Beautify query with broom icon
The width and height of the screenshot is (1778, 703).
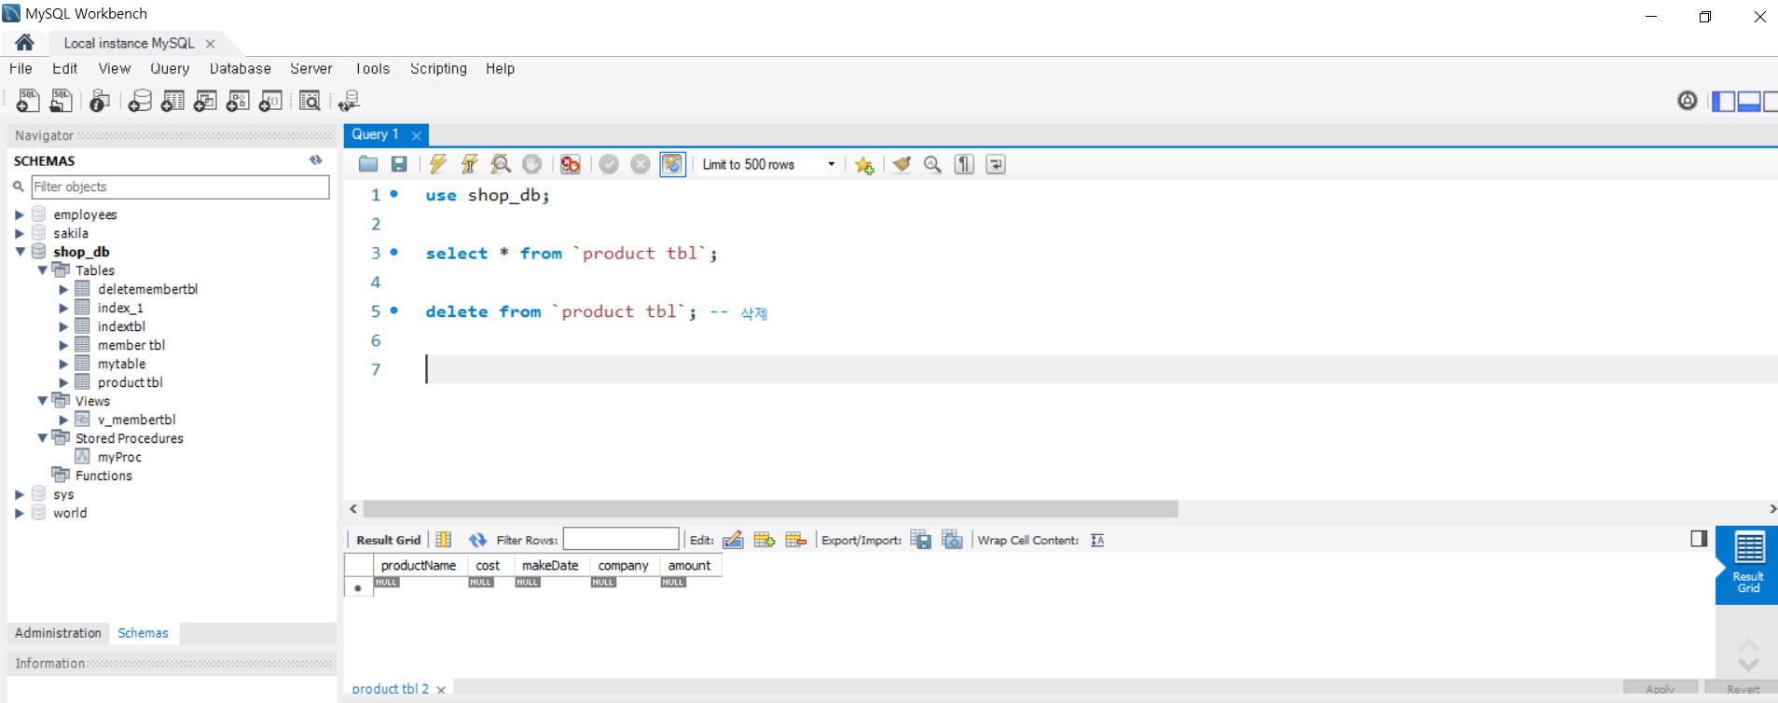point(902,164)
